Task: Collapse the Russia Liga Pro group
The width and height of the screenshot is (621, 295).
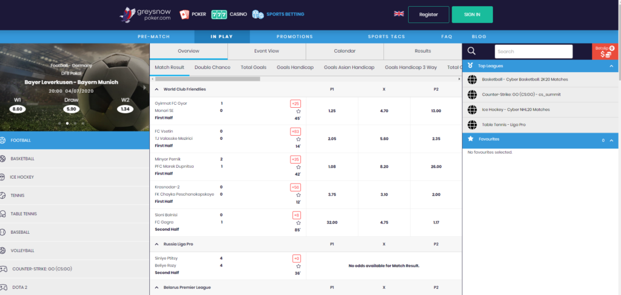Action: 156,244
